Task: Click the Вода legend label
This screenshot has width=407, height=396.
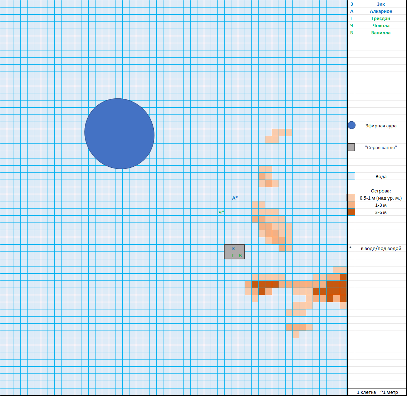Action: pos(381,177)
